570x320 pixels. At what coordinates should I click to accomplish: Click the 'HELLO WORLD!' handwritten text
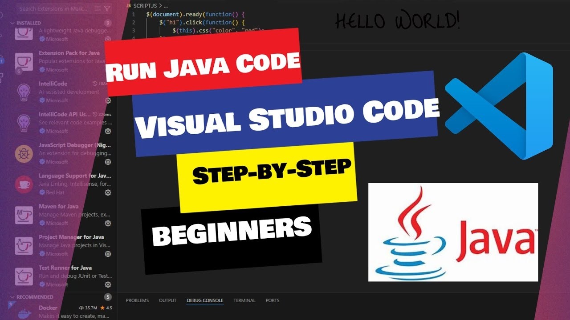(397, 21)
